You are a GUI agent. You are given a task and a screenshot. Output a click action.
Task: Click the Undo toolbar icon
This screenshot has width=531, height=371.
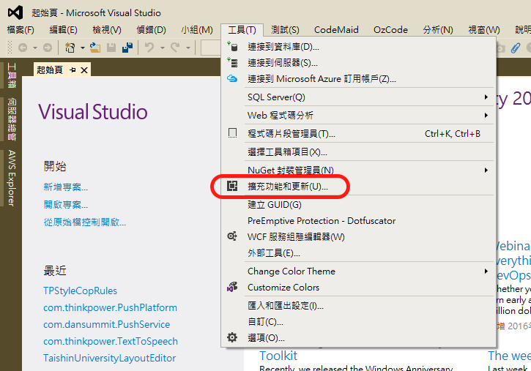tap(149, 48)
